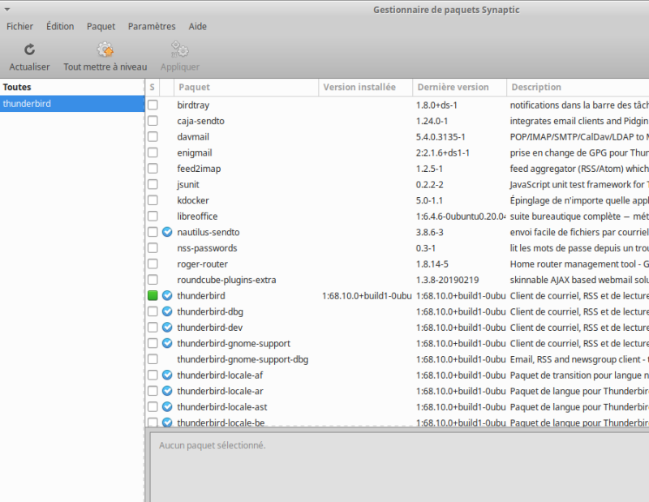The width and height of the screenshot is (649, 502).
Task: Click the supported badge beside thunderbird-dev
Action: [167, 328]
